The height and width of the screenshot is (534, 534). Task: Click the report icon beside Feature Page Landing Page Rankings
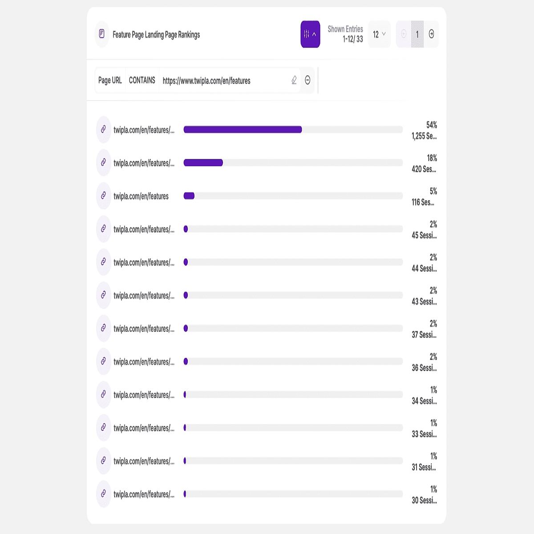coord(102,34)
